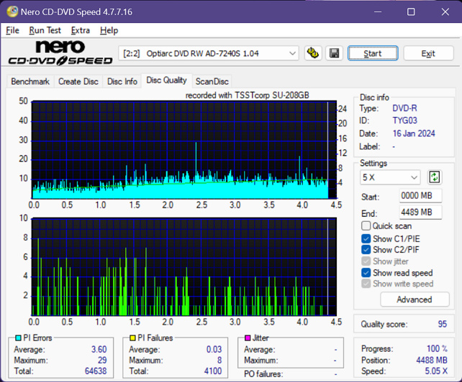Click the yellow PI Failures legend swatch
This screenshot has height=382, width=462.
pos(132,338)
